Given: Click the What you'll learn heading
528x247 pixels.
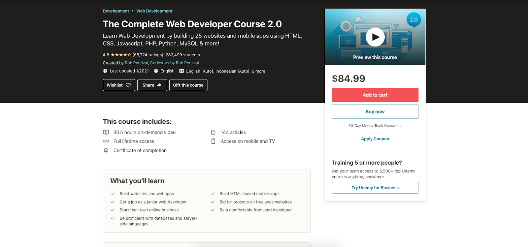Looking at the screenshot, I should (137, 181).
